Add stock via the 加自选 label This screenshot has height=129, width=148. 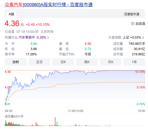click(140, 24)
